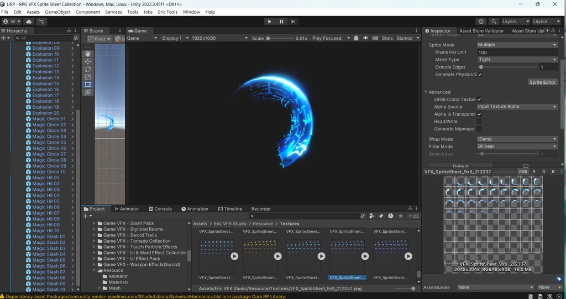Click the Project thumbnail size slider

tap(405, 289)
